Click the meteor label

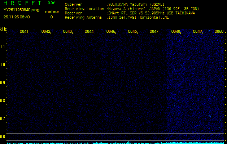[52, 12]
